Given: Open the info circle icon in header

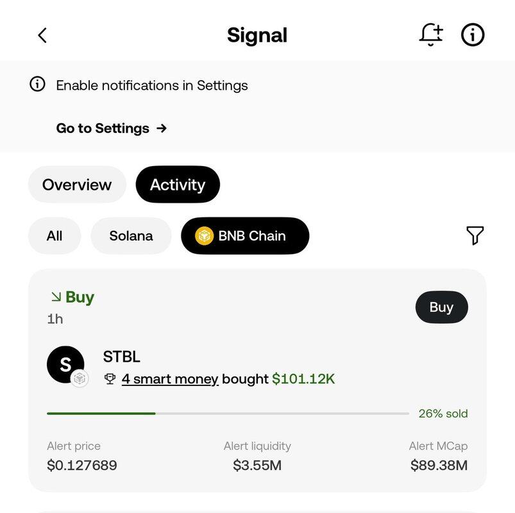Looking at the screenshot, I should [x=473, y=35].
